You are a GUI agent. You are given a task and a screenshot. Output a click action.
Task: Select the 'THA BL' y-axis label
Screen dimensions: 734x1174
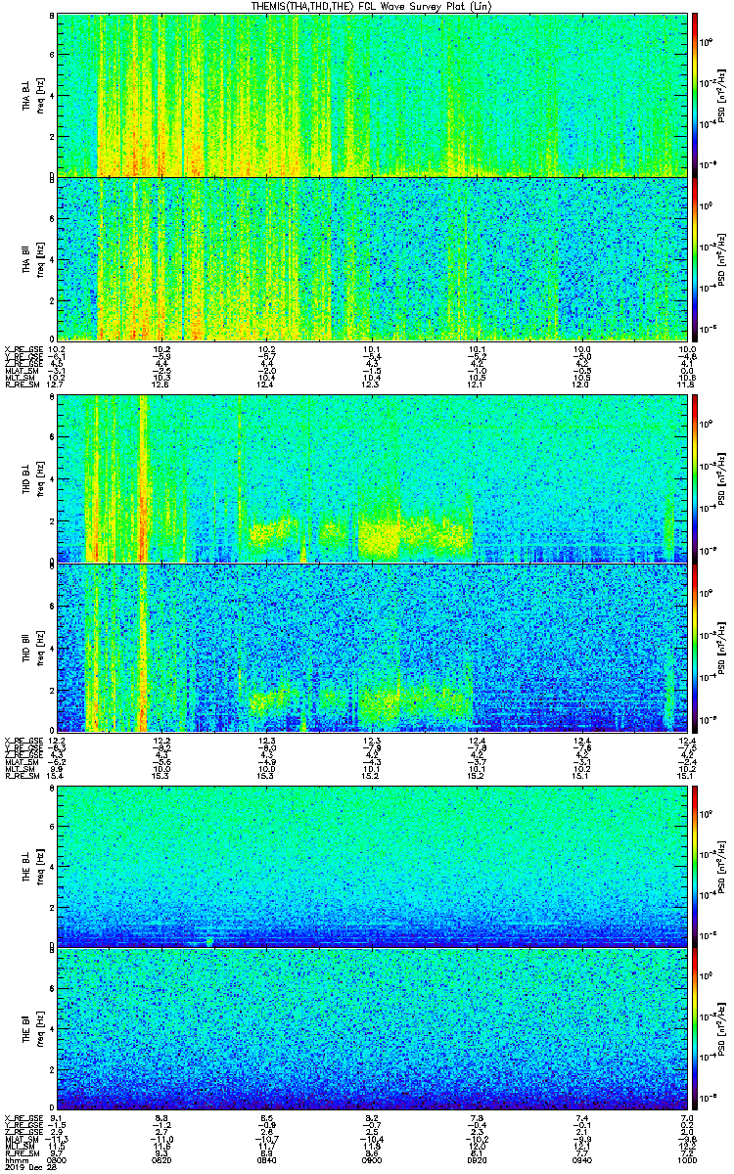click(x=26, y=94)
